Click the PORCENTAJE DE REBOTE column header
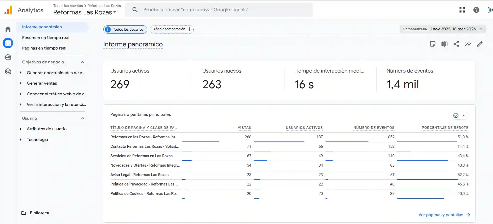 (445, 128)
